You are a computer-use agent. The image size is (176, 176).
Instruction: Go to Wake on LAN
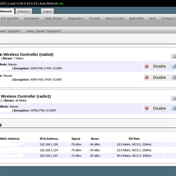click(114, 19)
